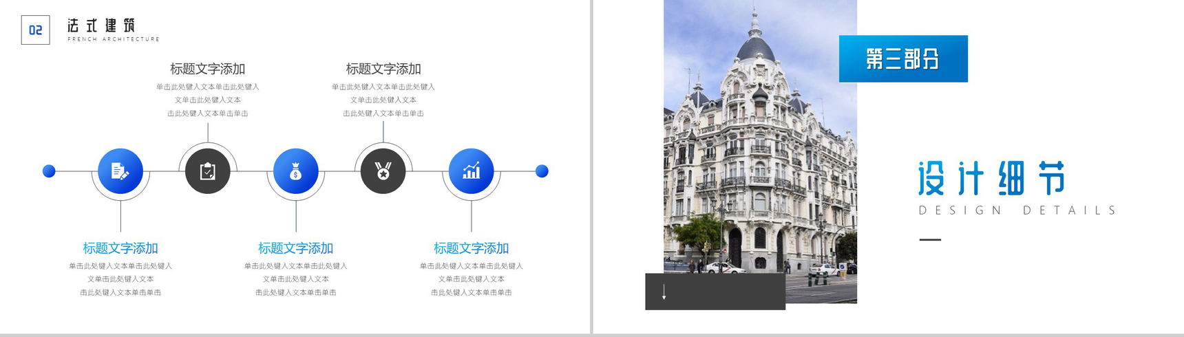This screenshot has width=1184, height=337.
Task: Click the blue heading below the document icon
Action: coord(120,248)
